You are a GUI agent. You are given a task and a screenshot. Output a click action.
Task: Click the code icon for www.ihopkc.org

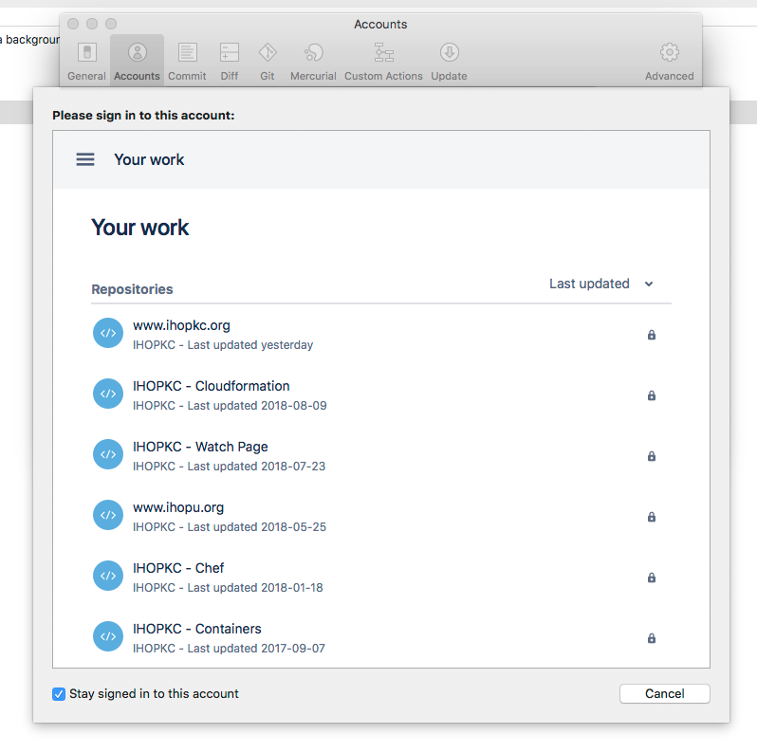coord(108,333)
